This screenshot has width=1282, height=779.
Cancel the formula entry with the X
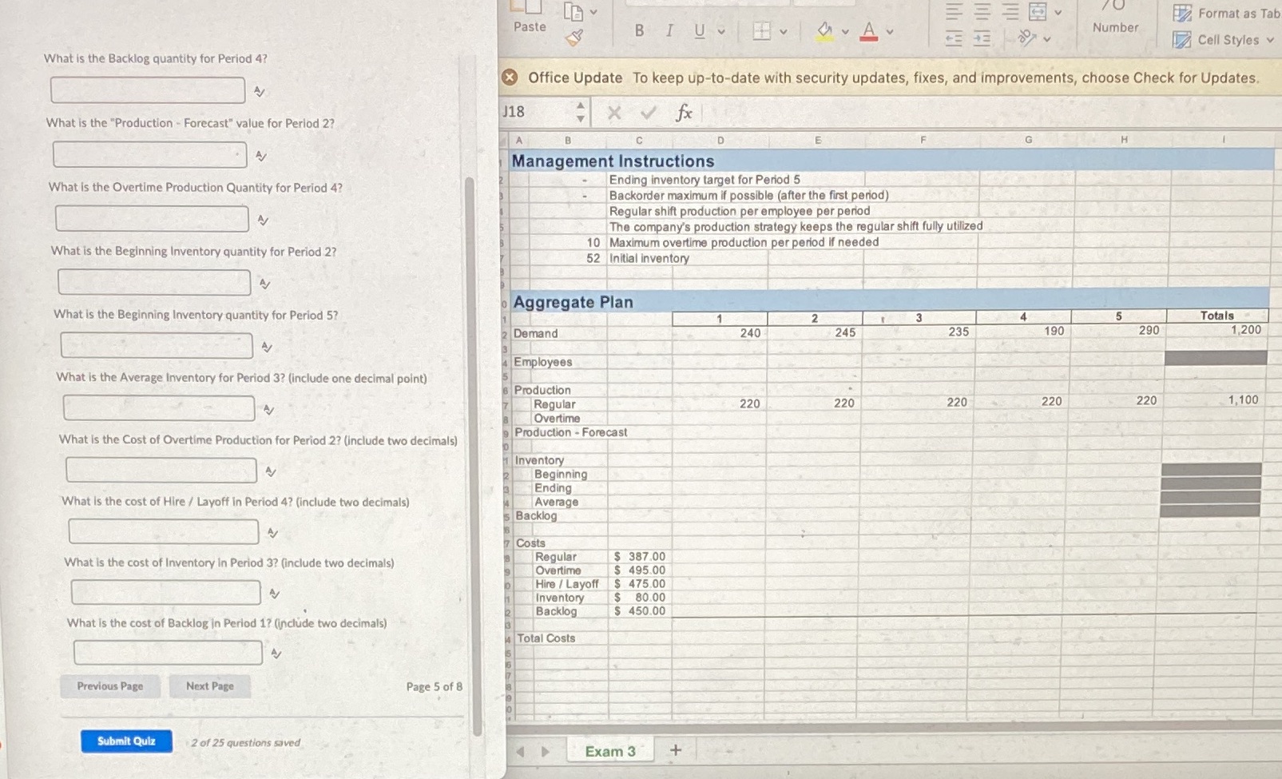coord(613,113)
